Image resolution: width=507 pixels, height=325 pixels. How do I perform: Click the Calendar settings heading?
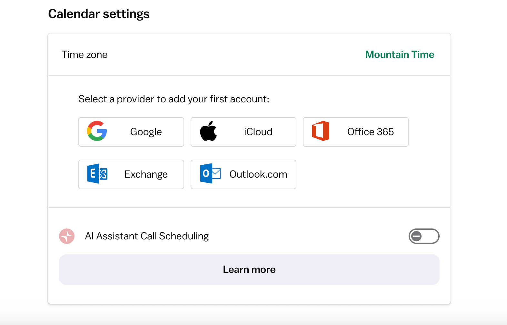click(99, 14)
